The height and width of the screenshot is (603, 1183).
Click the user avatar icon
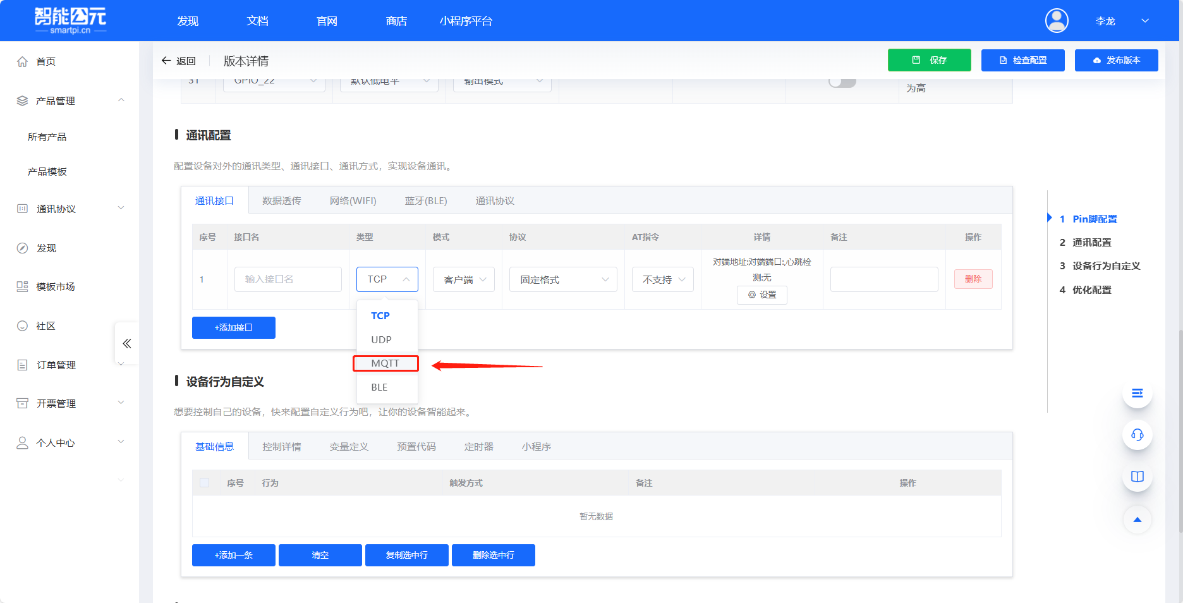coord(1056,21)
